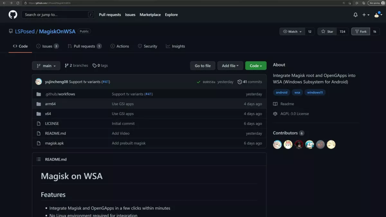The height and width of the screenshot is (217, 386).
Task: Switch to the repository Pull requests tab
Action: 85,46
